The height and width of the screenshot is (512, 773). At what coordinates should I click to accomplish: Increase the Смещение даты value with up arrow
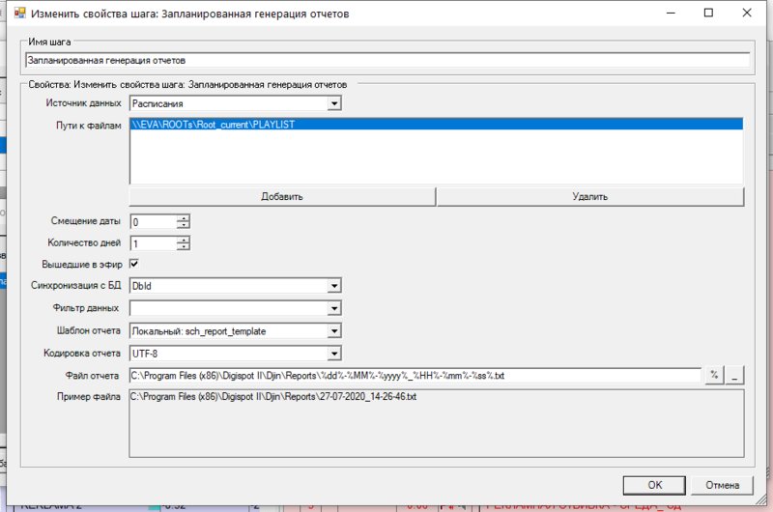tap(184, 217)
